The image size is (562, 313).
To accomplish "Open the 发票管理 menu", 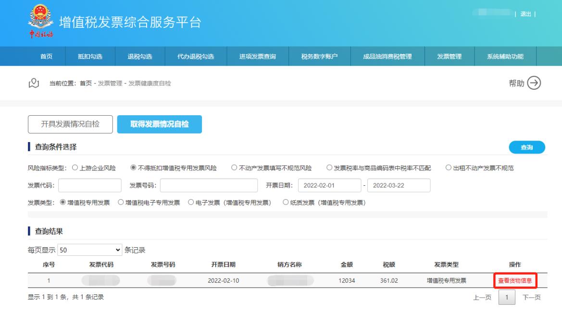I will pyautogui.click(x=449, y=57).
